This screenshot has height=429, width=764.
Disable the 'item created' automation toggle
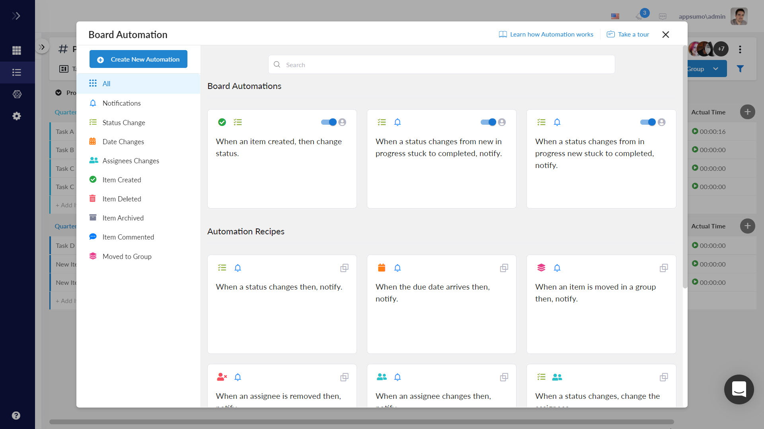(x=329, y=122)
